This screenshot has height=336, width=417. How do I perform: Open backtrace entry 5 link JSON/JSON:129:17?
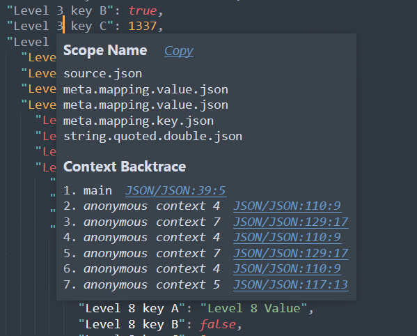click(291, 253)
